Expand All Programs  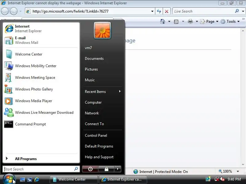click(41, 159)
